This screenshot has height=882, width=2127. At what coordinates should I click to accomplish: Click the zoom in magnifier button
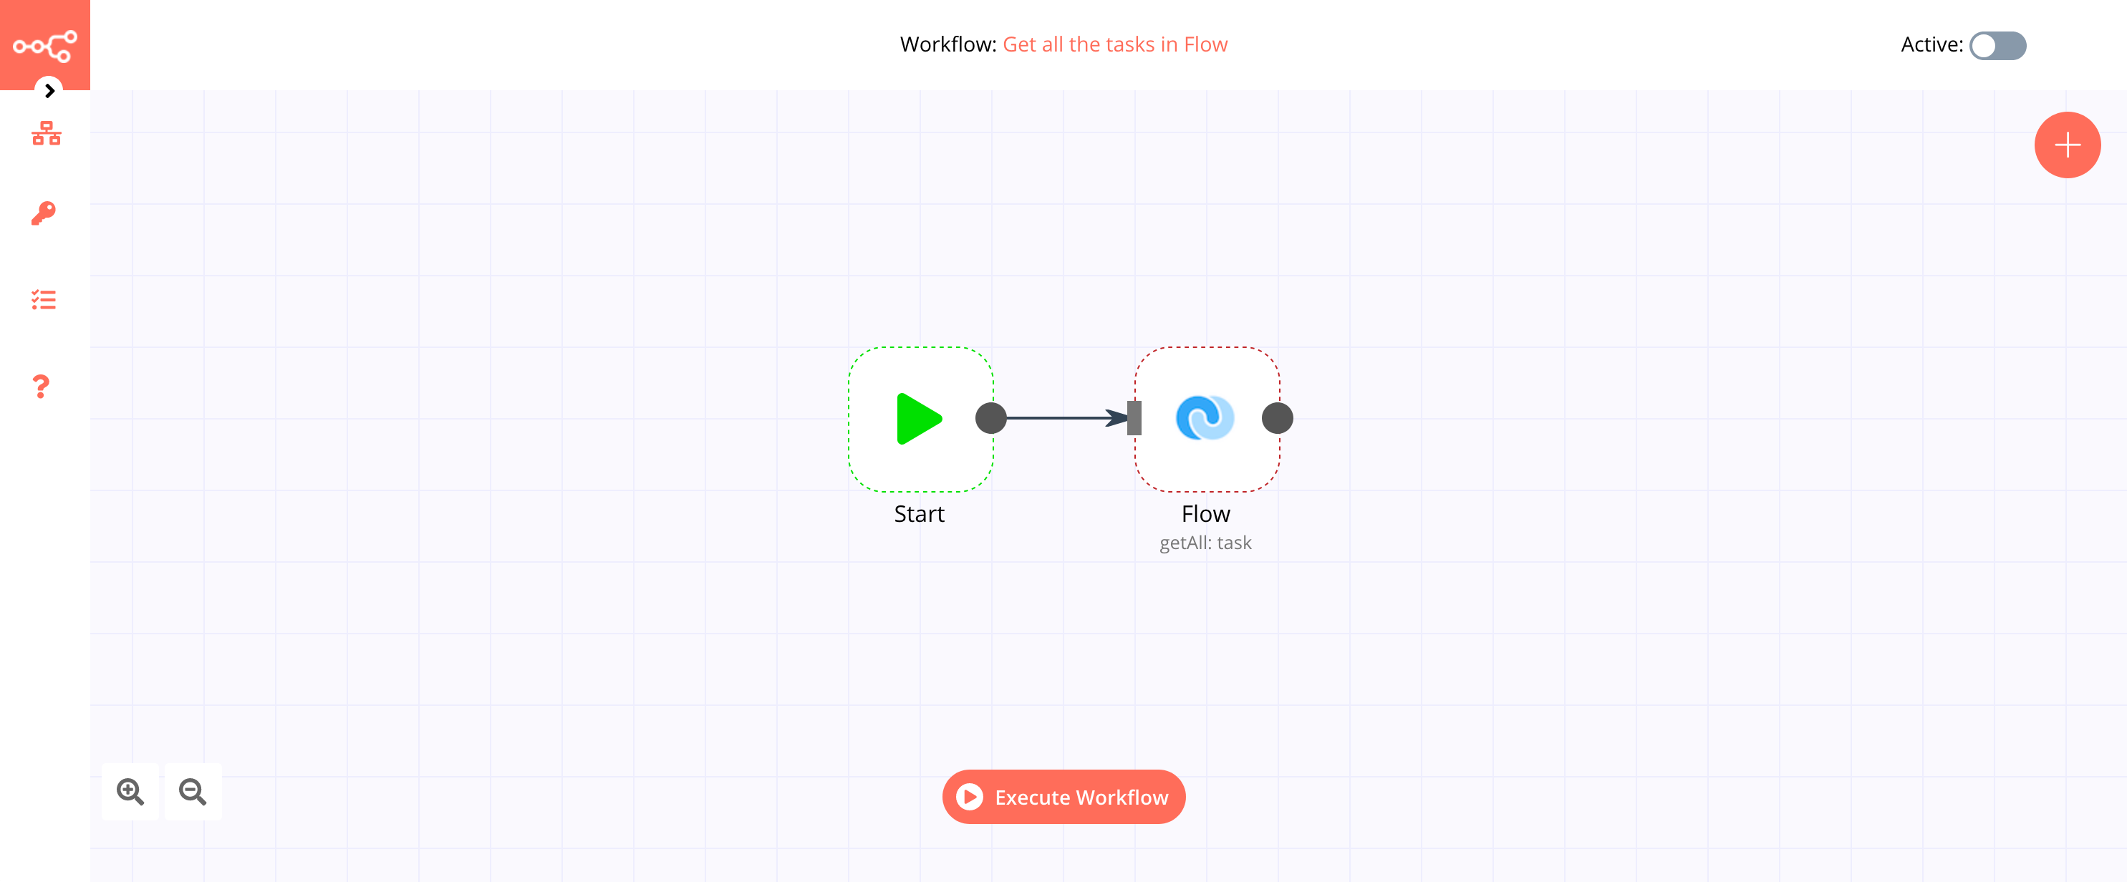130,793
